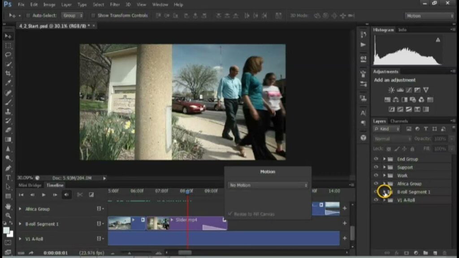This screenshot has height=258, width=459.
Task: Toggle Show Transform Controls checkbox
Action: click(94, 16)
